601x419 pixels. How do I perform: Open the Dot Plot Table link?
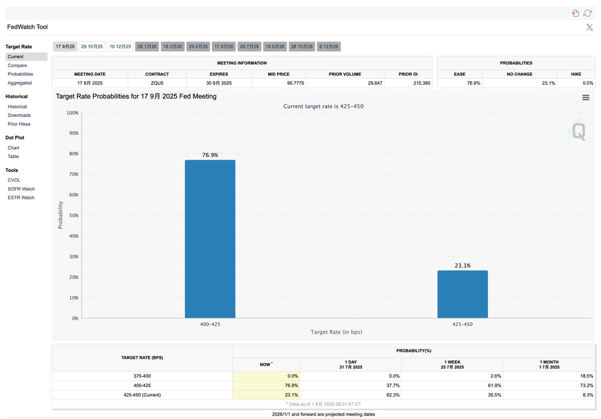(14, 157)
